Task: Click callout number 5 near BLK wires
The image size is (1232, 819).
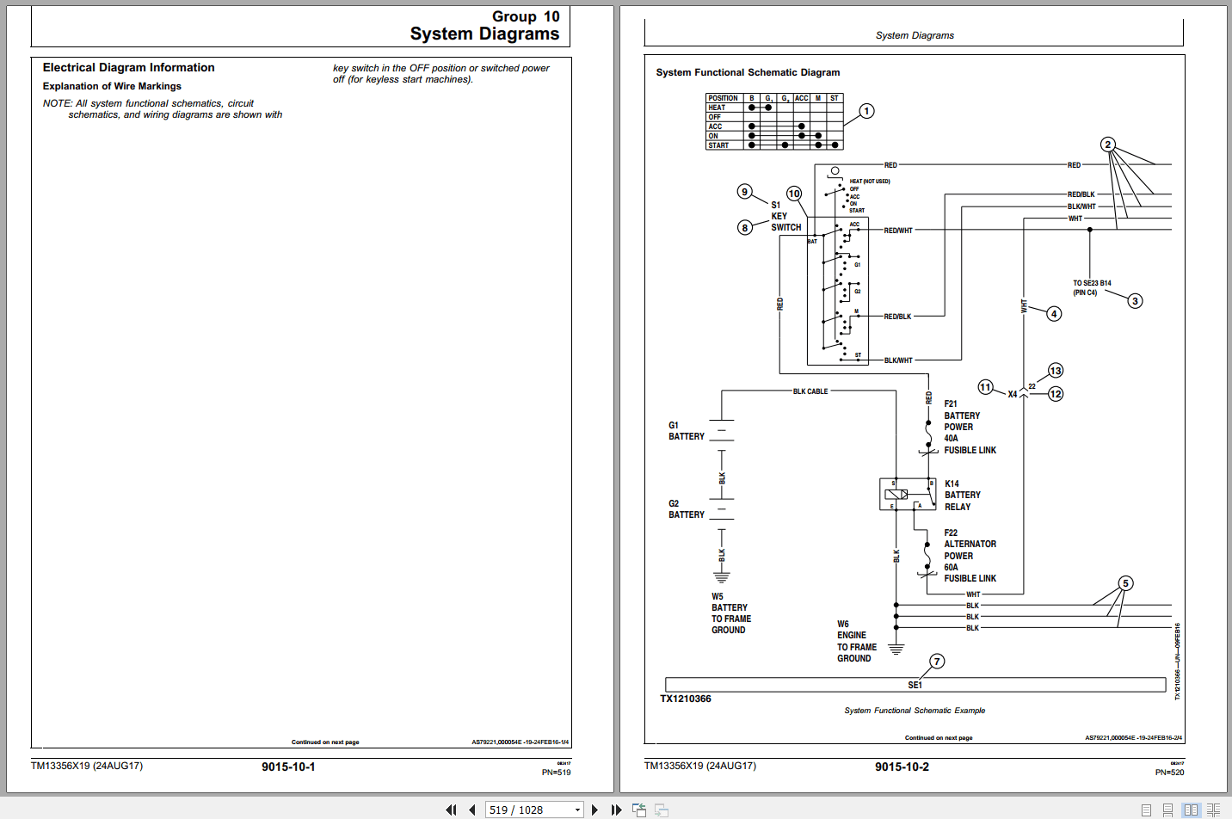Action: coord(1125,583)
